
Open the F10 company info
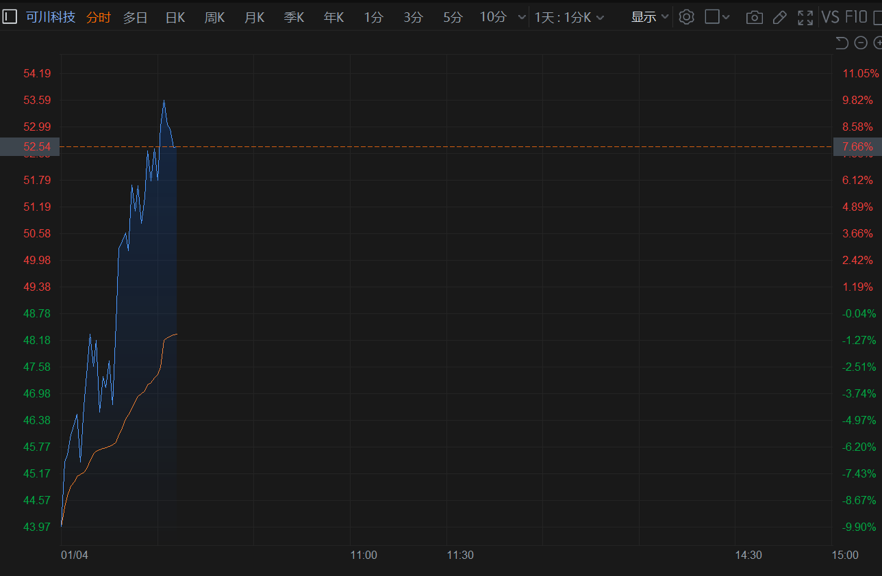click(x=857, y=17)
